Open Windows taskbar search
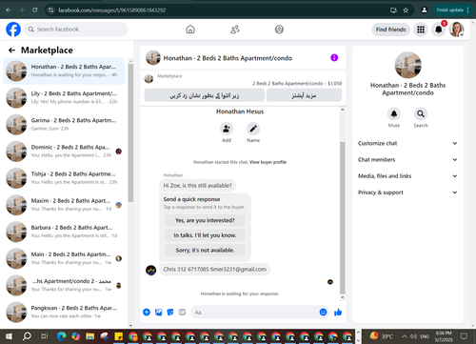Image resolution: width=476 pixels, height=344 pixels. [27, 336]
